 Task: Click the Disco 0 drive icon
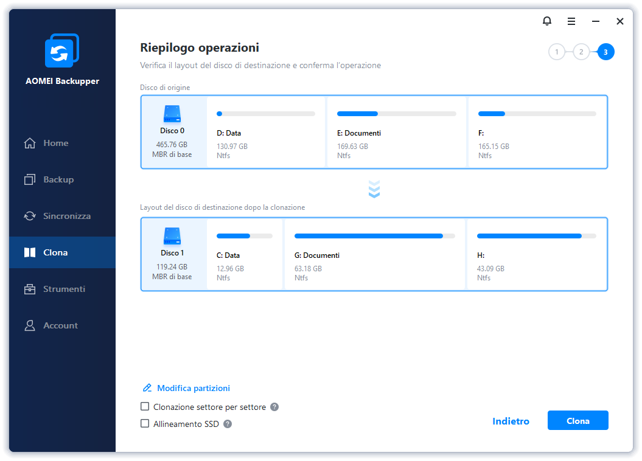[172, 114]
